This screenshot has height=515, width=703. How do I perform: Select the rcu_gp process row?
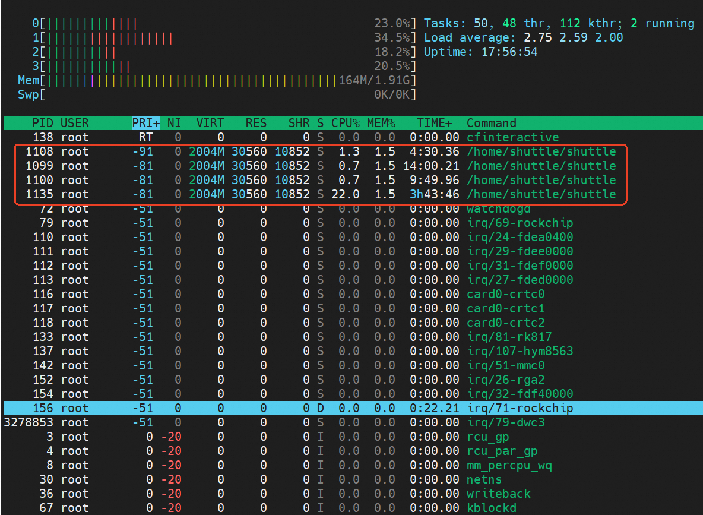[x=353, y=437]
